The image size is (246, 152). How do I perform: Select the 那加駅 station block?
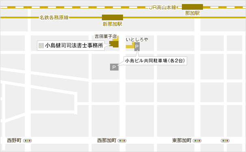tap(192, 7)
